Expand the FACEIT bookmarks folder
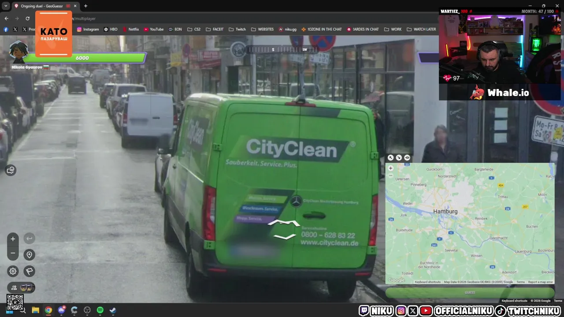Image resolution: width=564 pixels, height=317 pixels. [215, 29]
